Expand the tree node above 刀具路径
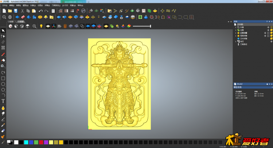 point(236,42)
